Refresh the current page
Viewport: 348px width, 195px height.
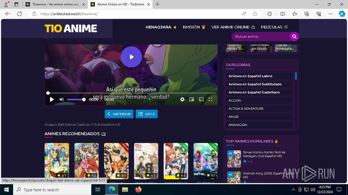pos(20,14)
